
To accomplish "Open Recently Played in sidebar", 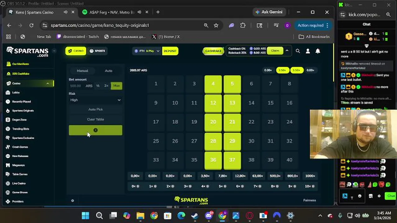I will [21, 102].
